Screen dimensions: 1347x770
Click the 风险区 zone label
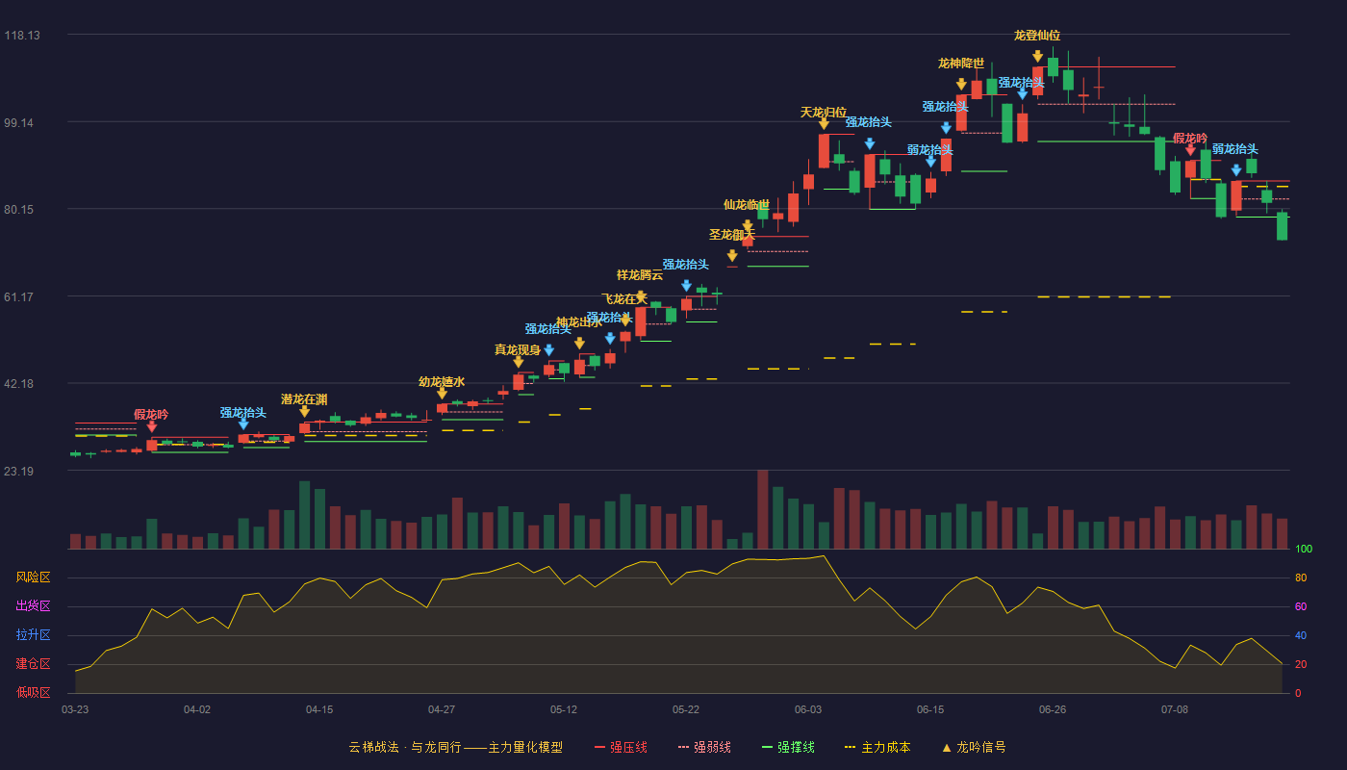point(33,577)
